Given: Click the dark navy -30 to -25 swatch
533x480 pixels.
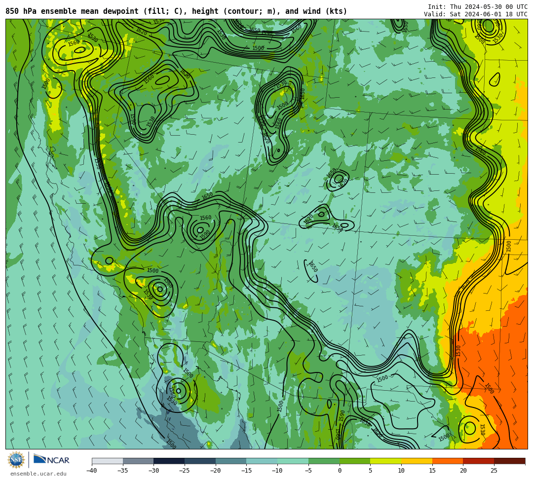Looking at the screenshot, I should 169,461.
